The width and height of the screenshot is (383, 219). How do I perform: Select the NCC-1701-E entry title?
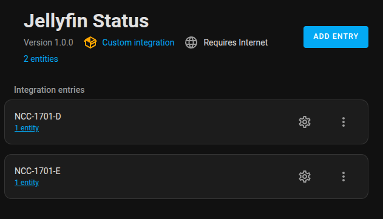coord(38,171)
